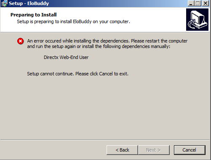The width and height of the screenshot is (211, 160).
Task: Click the 'Setup - EloBuddy' title bar text
Action: click(29, 3)
